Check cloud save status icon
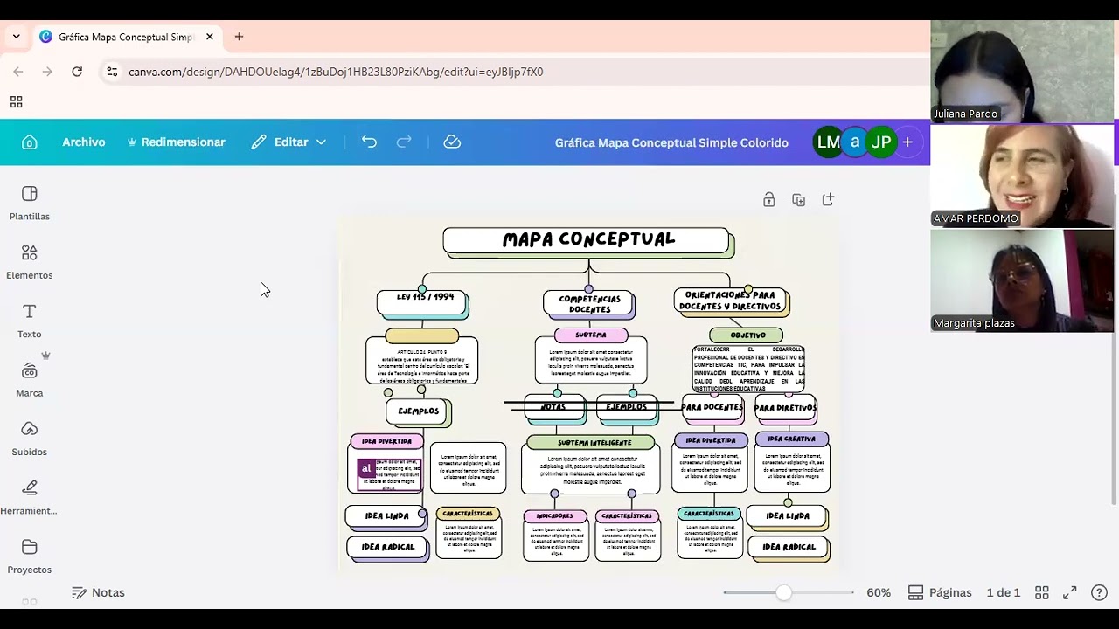The height and width of the screenshot is (629, 1119). tap(452, 142)
